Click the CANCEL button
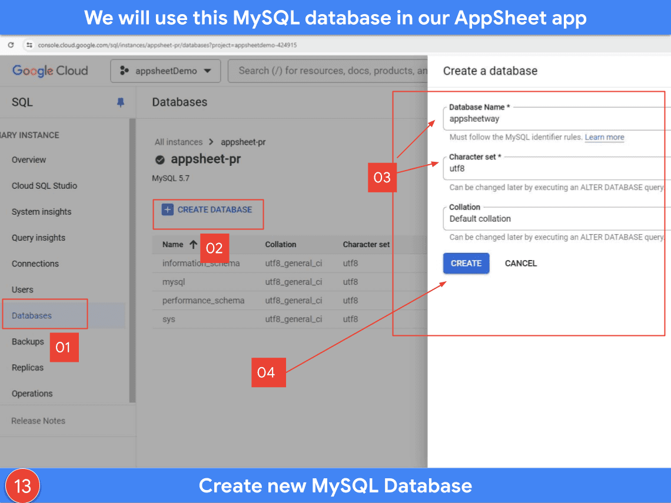This screenshot has width=671, height=503. (x=520, y=264)
